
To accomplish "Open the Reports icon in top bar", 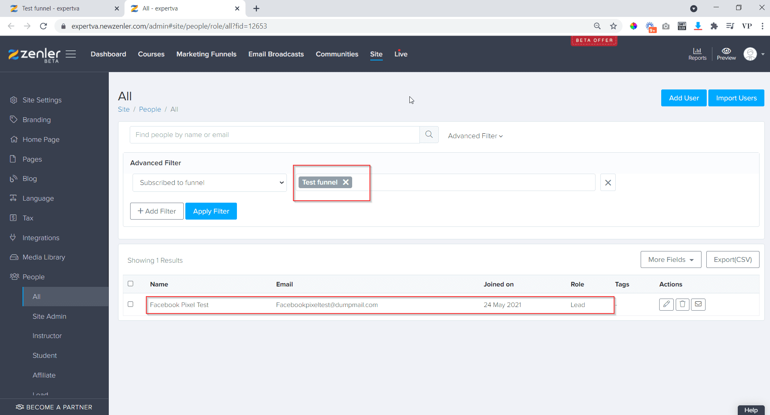I will (x=697, y=54).
